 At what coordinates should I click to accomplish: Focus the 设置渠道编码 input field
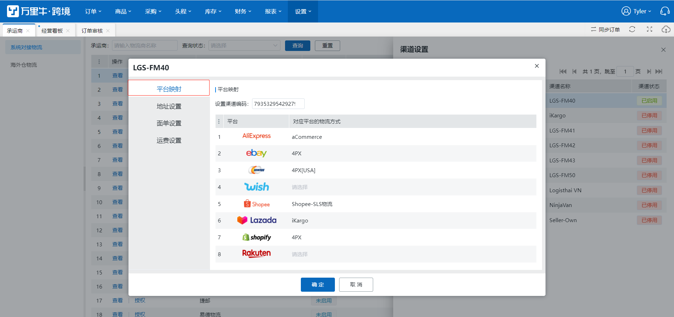(x=278, y=104)
